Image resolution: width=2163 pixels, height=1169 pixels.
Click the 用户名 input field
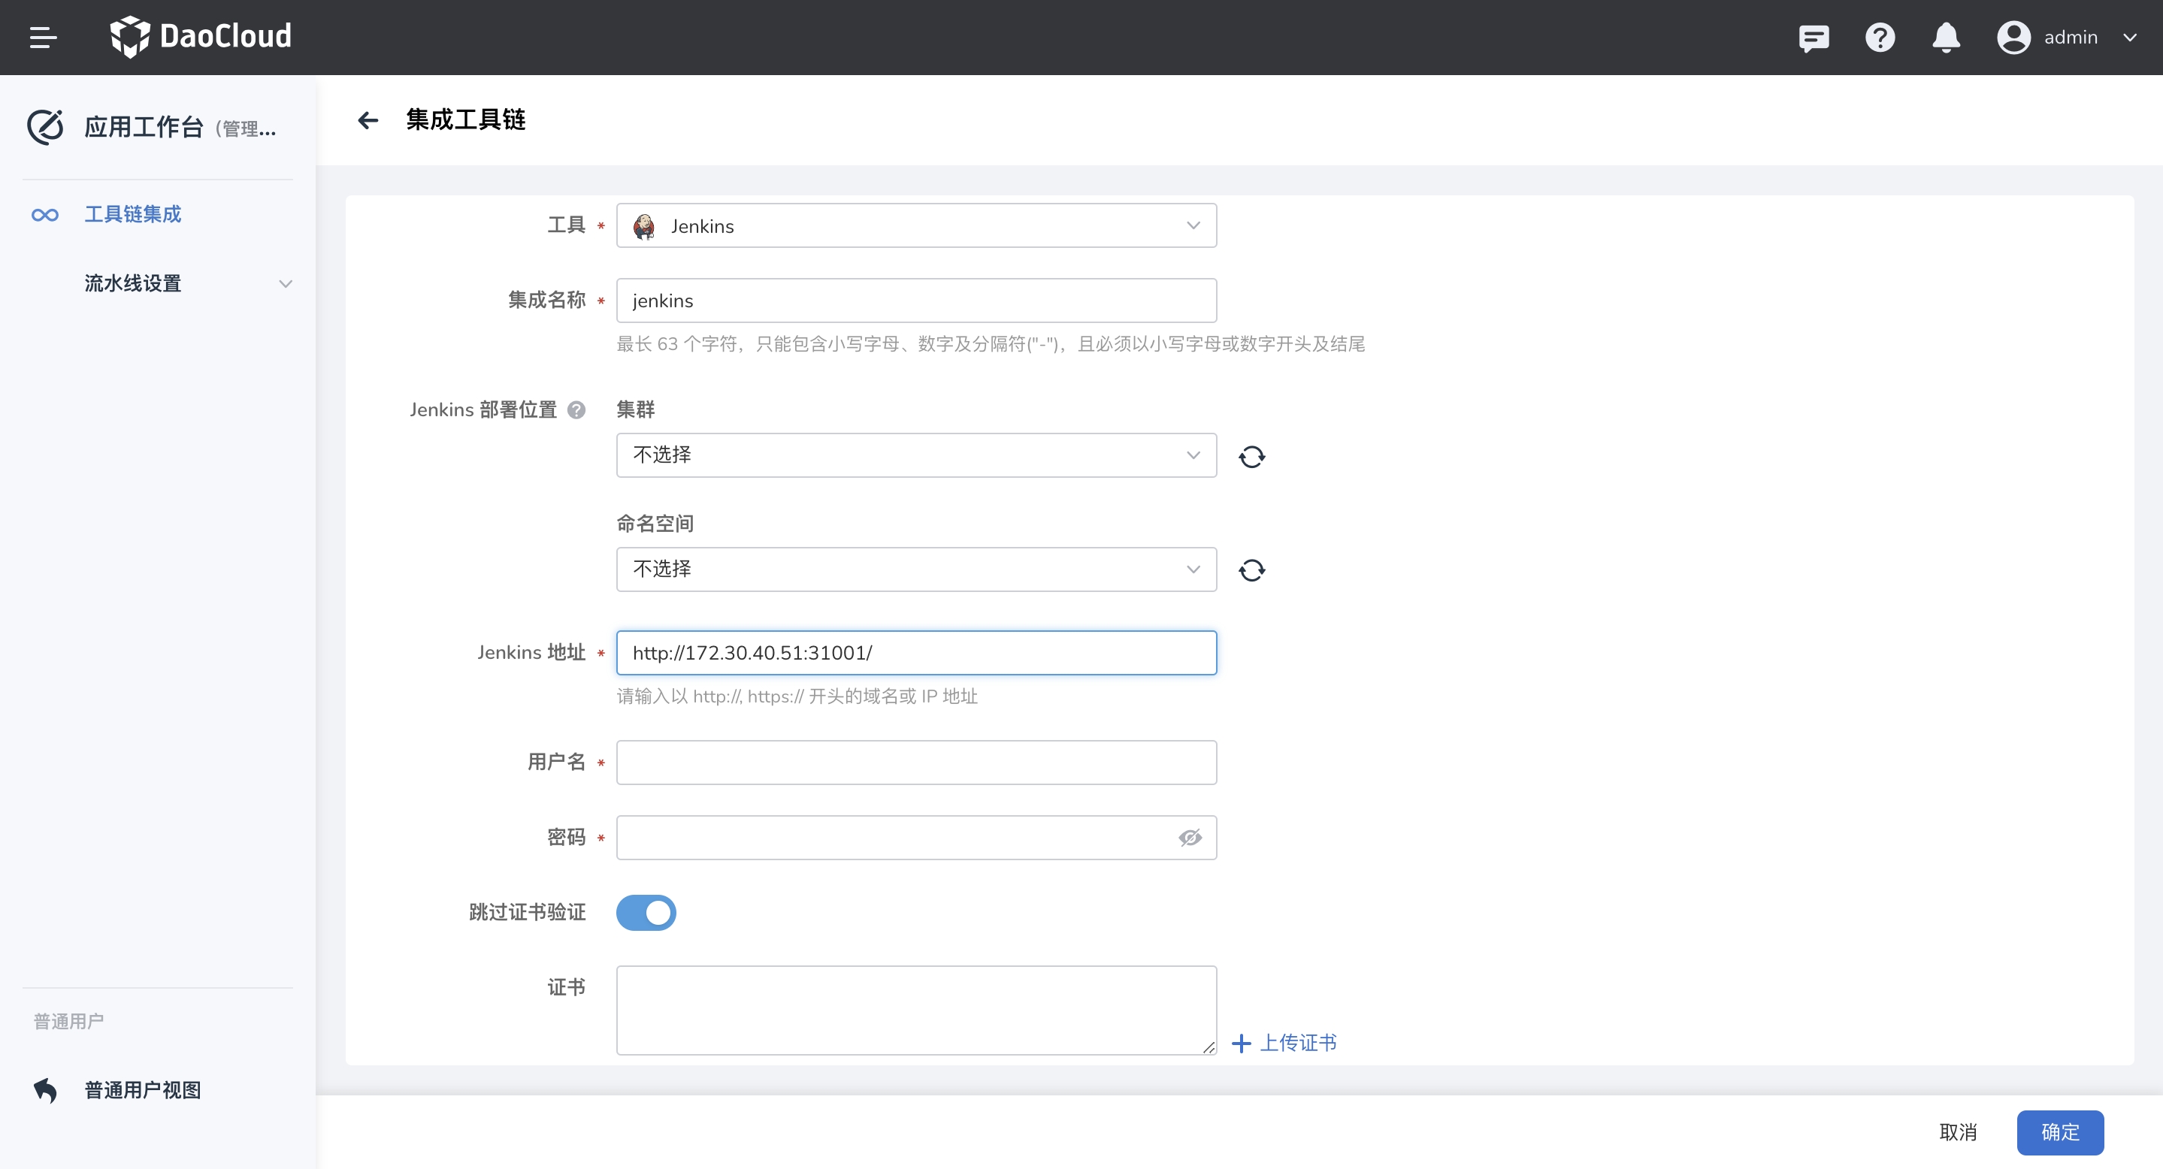[x=915, y=762]
